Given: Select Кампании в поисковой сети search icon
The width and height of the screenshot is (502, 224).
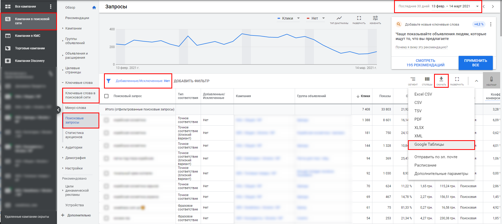Looking at the screenshot, I should coord(8,19).
